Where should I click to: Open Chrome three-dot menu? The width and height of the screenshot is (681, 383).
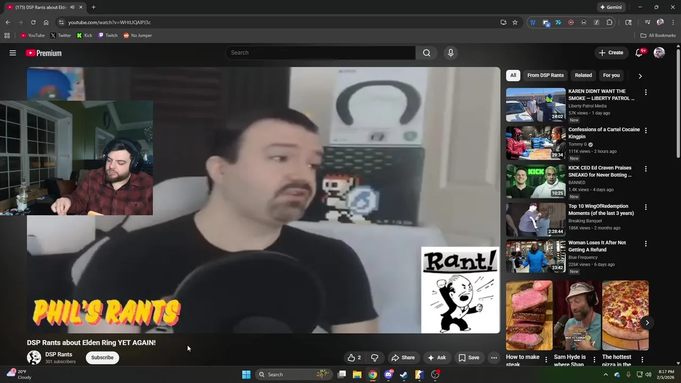click(x=672, y=22)
